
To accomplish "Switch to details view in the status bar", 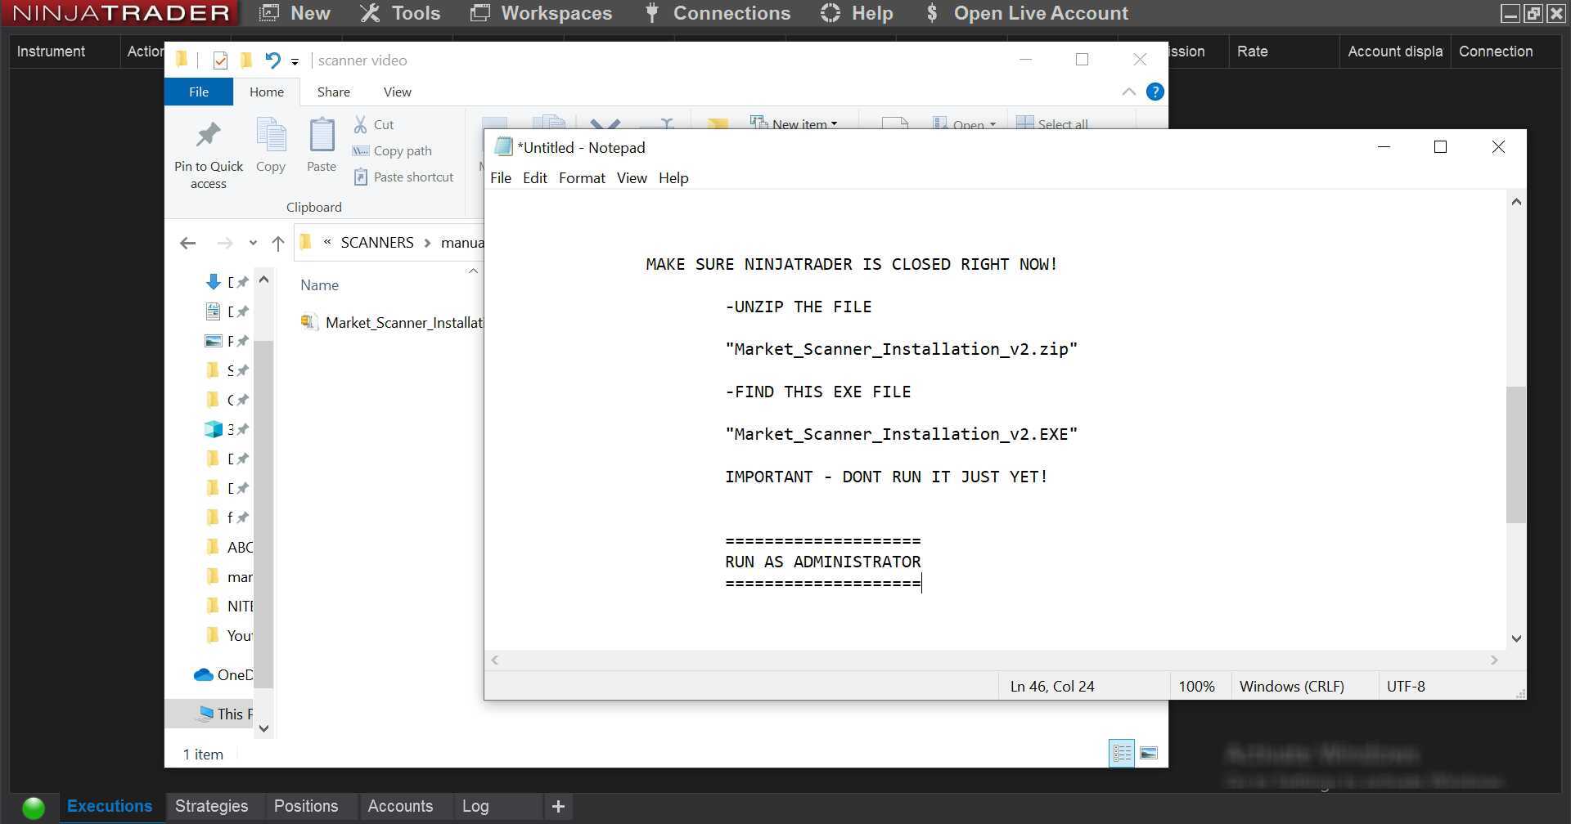I will click(x=1122, y=753).
